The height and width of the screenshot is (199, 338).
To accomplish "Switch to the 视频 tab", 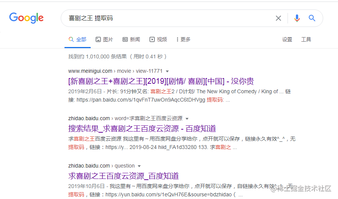I will 158,39.
